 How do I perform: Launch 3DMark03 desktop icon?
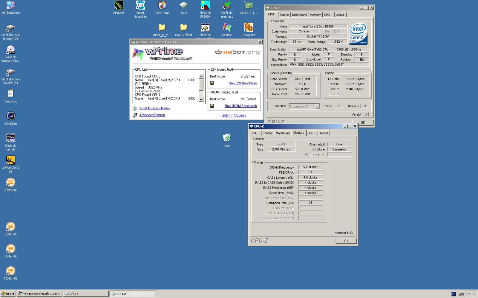10,229
